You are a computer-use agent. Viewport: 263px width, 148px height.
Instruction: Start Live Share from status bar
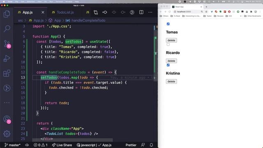coord(62,145)
